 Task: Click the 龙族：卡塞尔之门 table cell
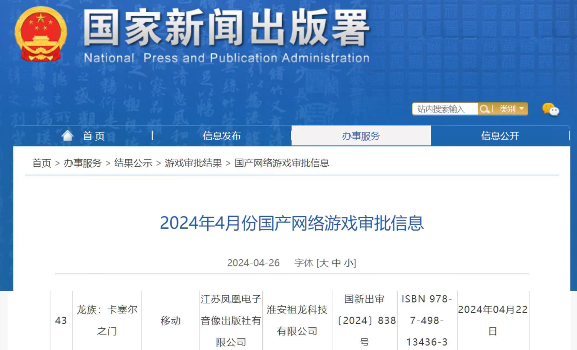point(107,320)
